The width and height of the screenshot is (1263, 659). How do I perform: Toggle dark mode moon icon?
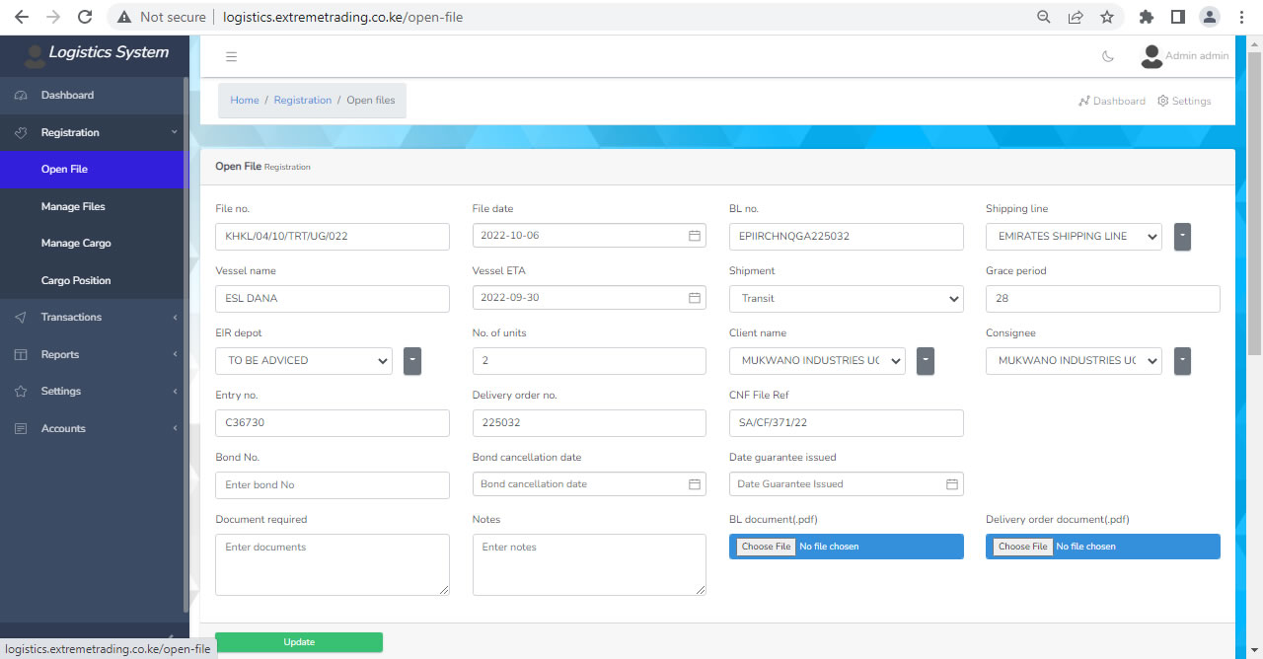click(1108, 56)
